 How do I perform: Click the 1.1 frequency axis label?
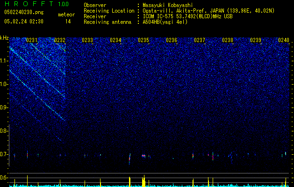[x=4, y=61]
